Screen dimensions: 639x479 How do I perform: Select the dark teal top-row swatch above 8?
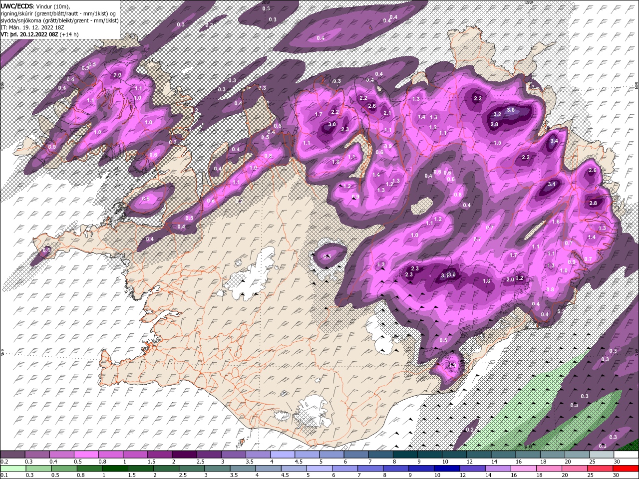pyautogui.click(x=405, y=455)
